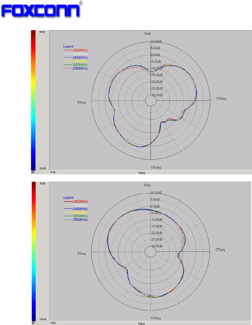This screenshot has width=252, height=325.
Task: Click the 5.00dB ring label in lower plot
Action: point(155,200)
